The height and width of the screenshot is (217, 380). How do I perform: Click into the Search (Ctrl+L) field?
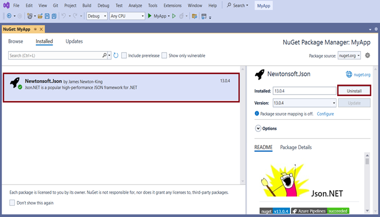pyautogui.click(x=55, y=55)
